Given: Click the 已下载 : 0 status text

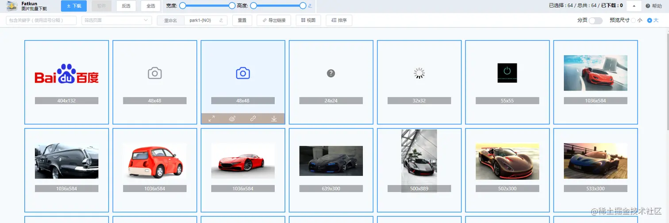Looking at the screenshot, I should tap(612, 6).
